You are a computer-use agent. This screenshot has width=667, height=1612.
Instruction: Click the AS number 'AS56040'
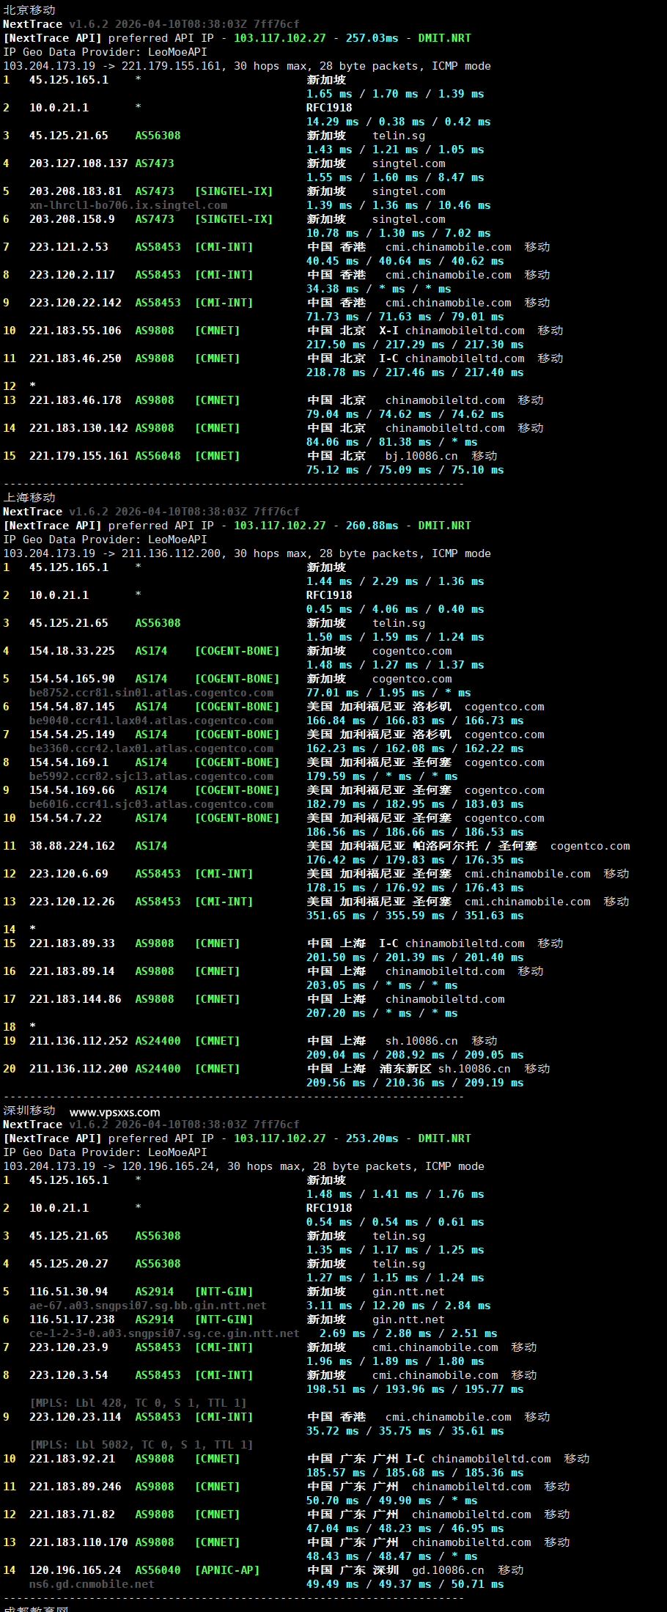point(158,1570)
